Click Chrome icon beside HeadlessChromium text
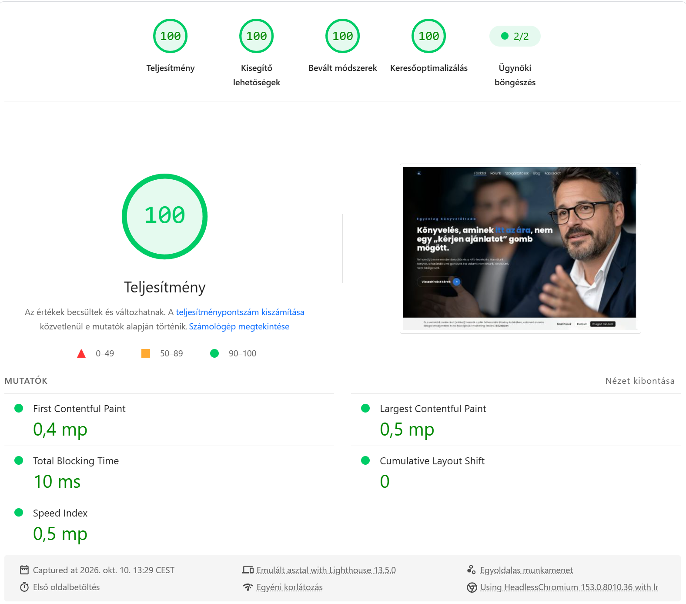This screenshot has height=604, width=686. pos(472,587)
